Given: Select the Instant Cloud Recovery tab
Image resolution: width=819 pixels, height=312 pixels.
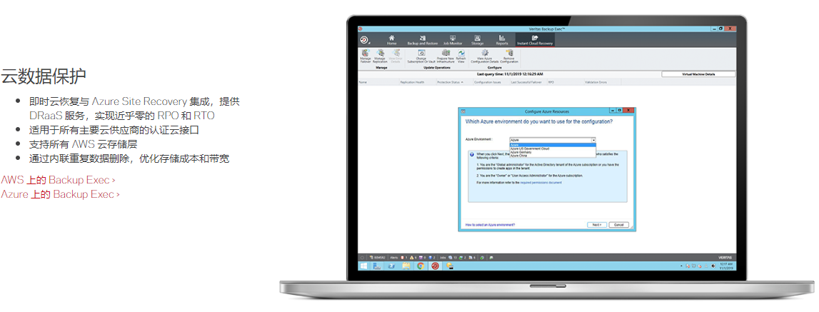Looking at the screenshot, I should [x=534, y=40].
